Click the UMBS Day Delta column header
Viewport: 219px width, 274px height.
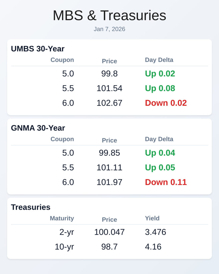coord(159,60)
